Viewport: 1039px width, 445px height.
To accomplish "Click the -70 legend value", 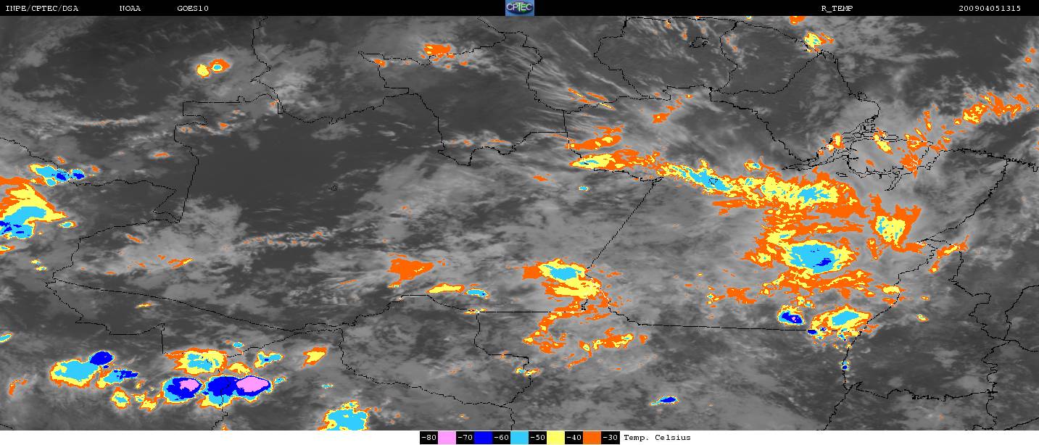I will pos(465,438).
